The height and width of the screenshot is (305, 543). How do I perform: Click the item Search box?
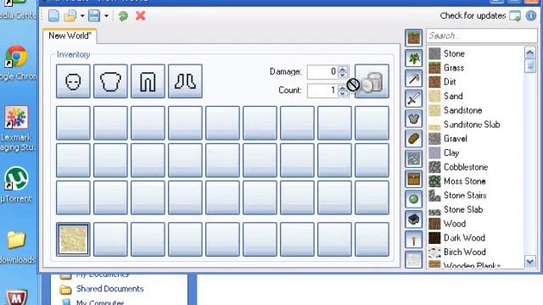click(481, 36)
